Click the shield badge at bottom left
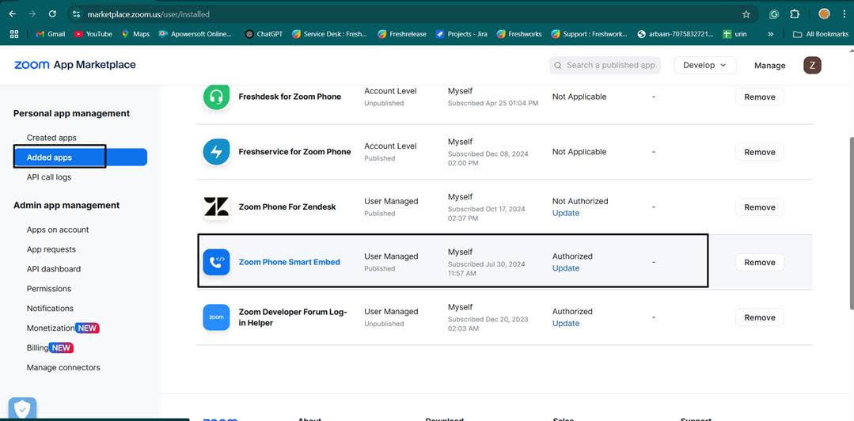 pos(22,408)
